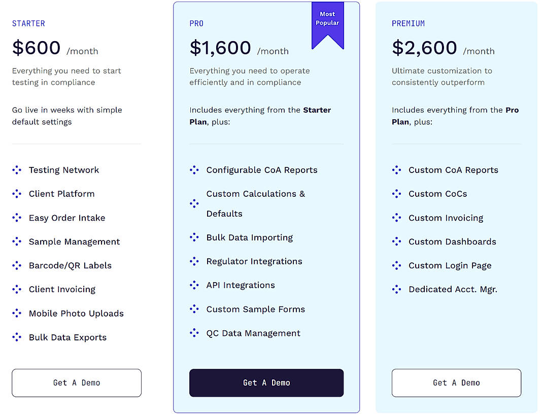Click the bullet icon beside Bulk Data Importing
Image resolution: width=543 pixels, height=416 pixels.
[194, 237]
